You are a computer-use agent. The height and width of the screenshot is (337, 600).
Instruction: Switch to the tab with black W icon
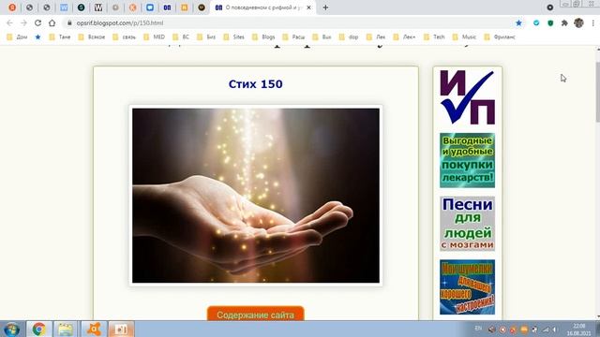click(98, 7)
